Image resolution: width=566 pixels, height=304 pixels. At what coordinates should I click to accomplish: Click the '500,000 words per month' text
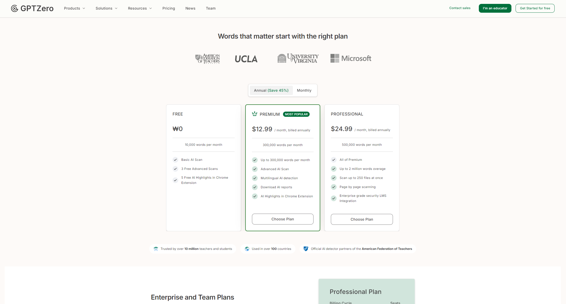click(362, 145)
